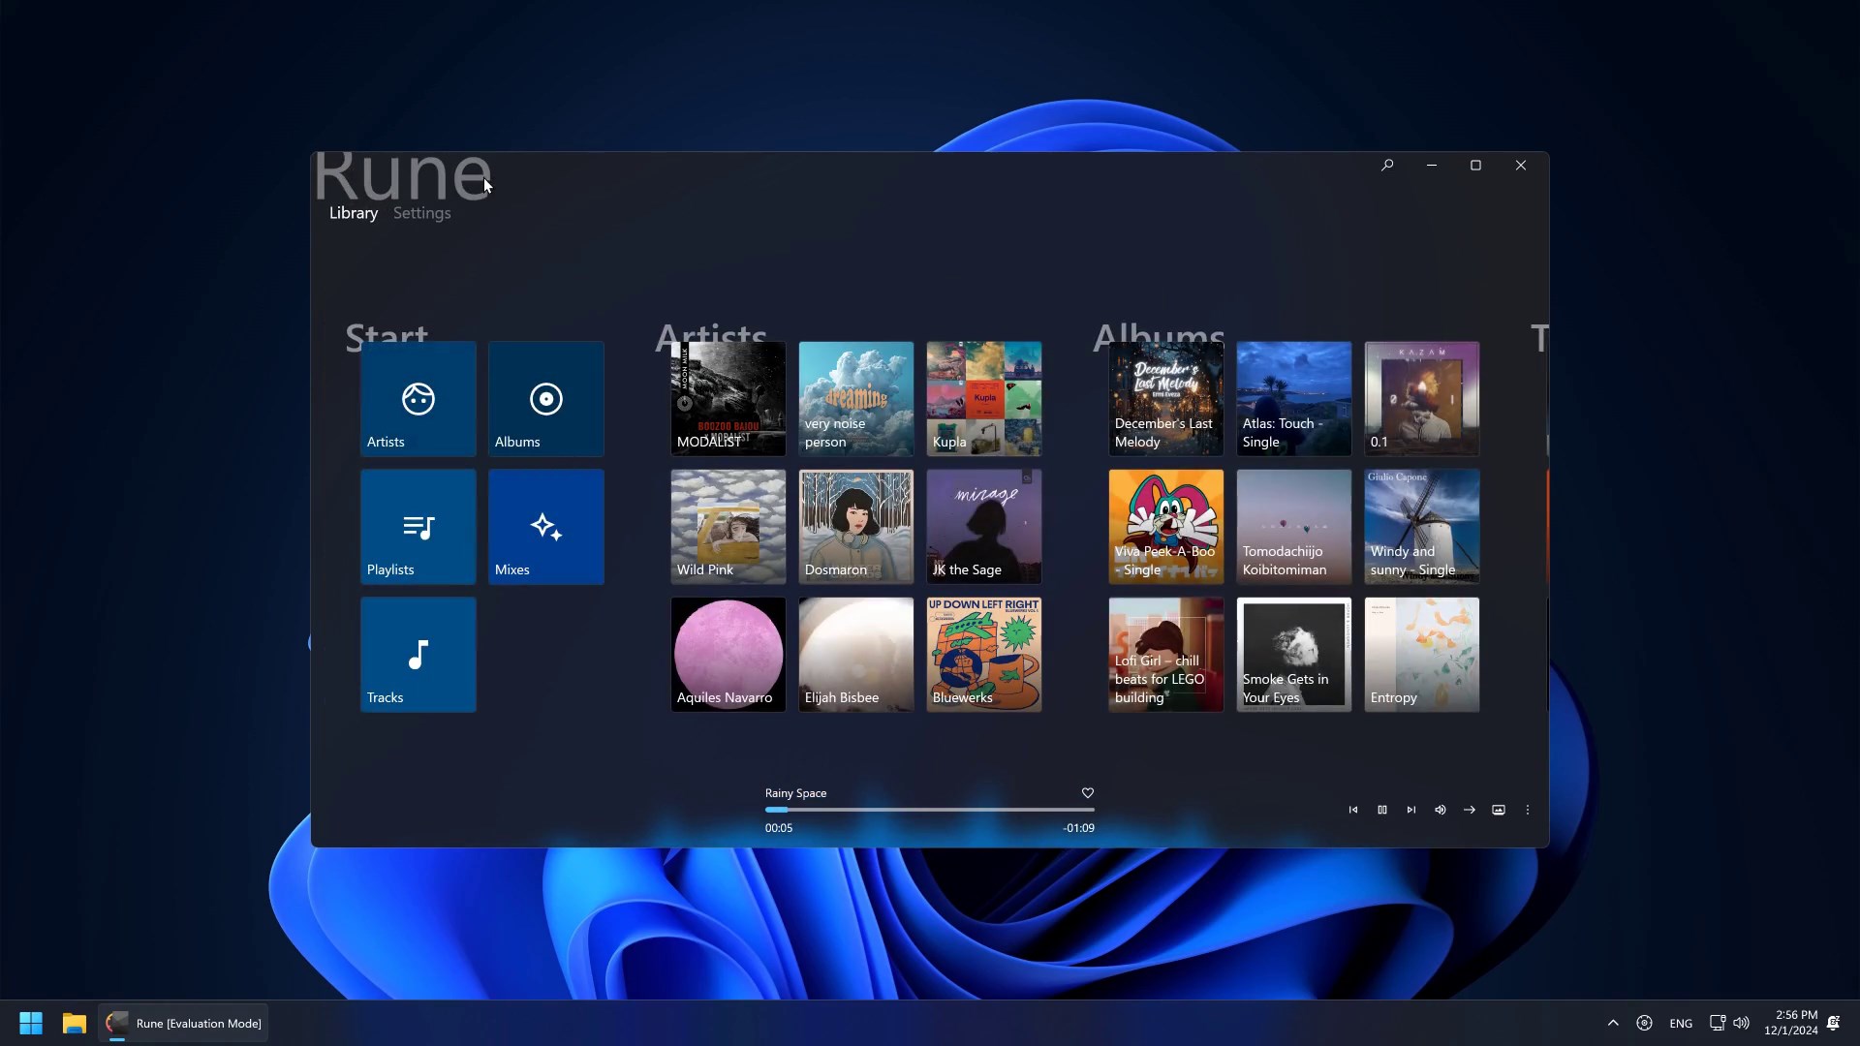Show hidden system tray icons chevron

(x=1613, y=1023)
